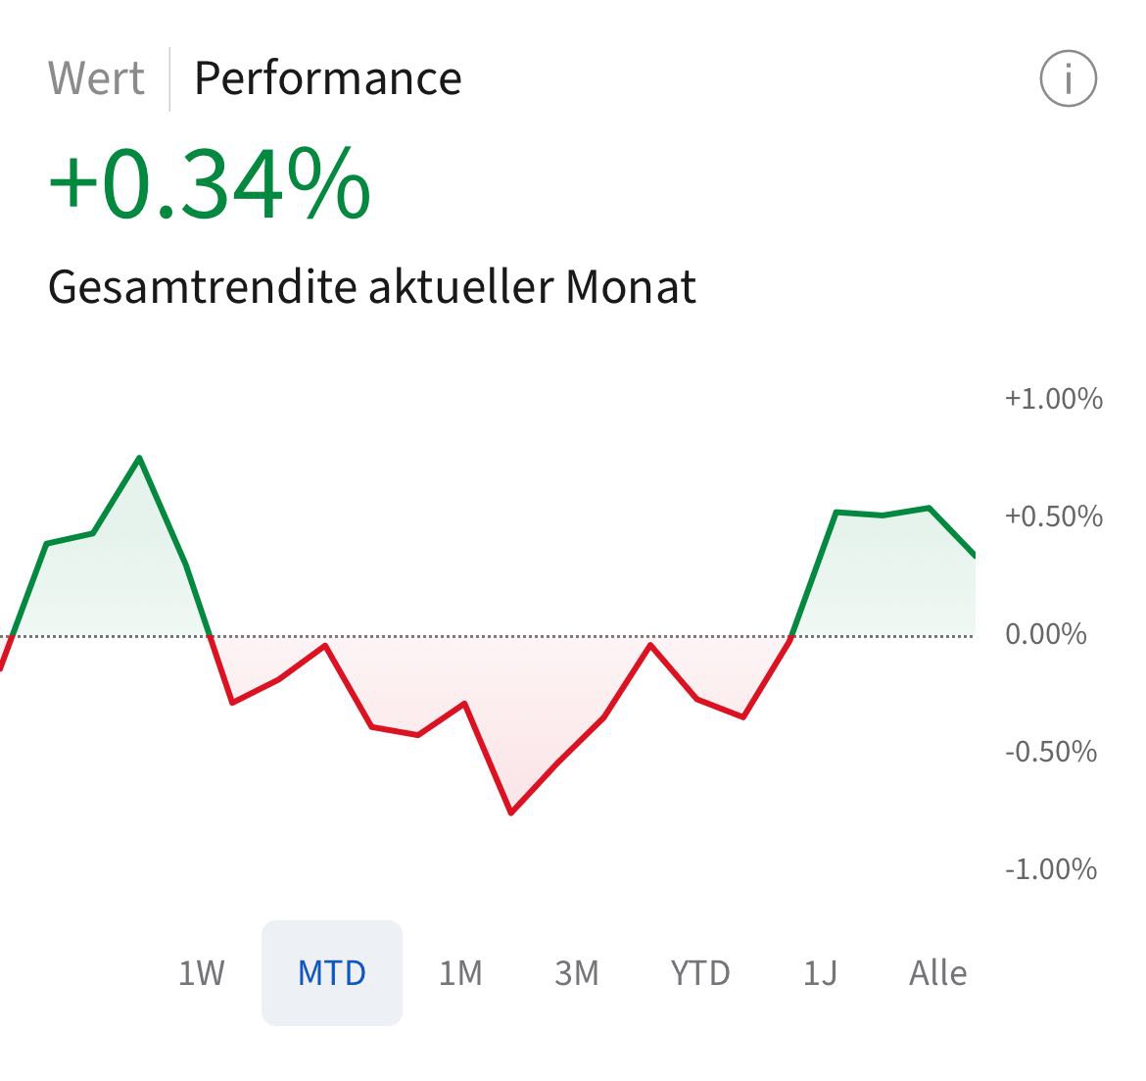Open the info icon in top-right corner
Screen dimensions: 1146x1081
1068,78
